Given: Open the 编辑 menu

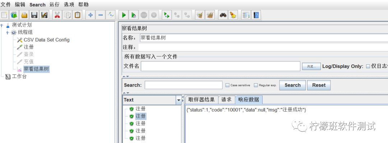Looking at the screenshot, I should 20,4.
